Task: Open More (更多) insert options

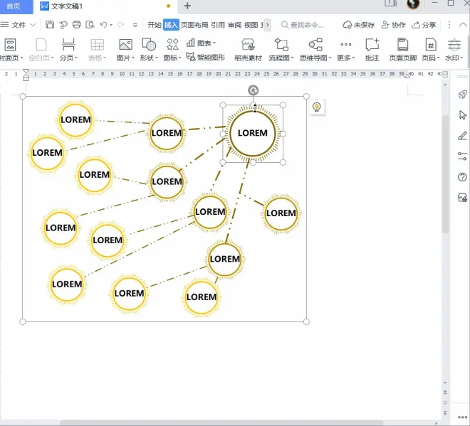Action: pyautogui.click(x=345, y=50)
